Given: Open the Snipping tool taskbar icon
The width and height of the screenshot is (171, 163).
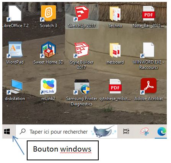Looking at the screenshot, I should pos(145,131).
